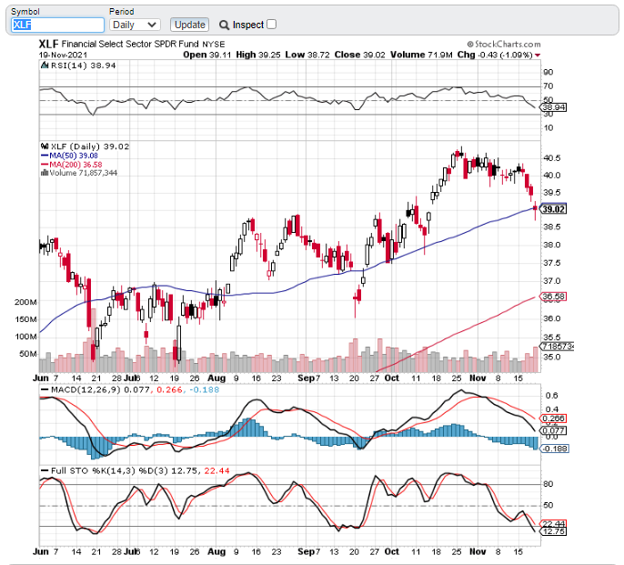Click the StockCharts.com label

(504, 45)
